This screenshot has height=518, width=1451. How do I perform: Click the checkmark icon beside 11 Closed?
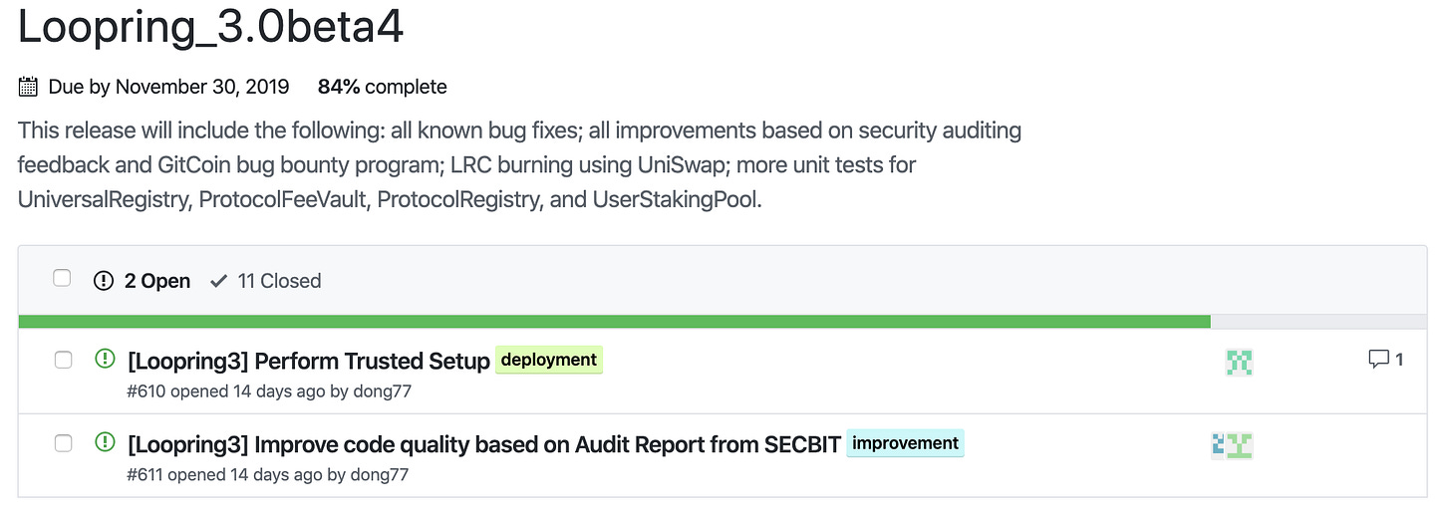[219, 281]
